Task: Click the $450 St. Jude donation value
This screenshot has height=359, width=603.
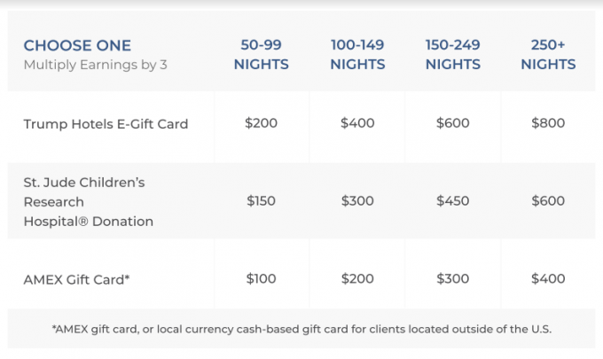Action: click(452, 201)
